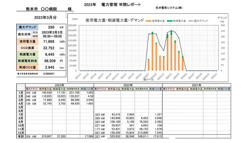Select the chart title 使用電力量・削減電力量・デマンド
Viewport: 249px width, 143px height.
(x=114, y=20)
